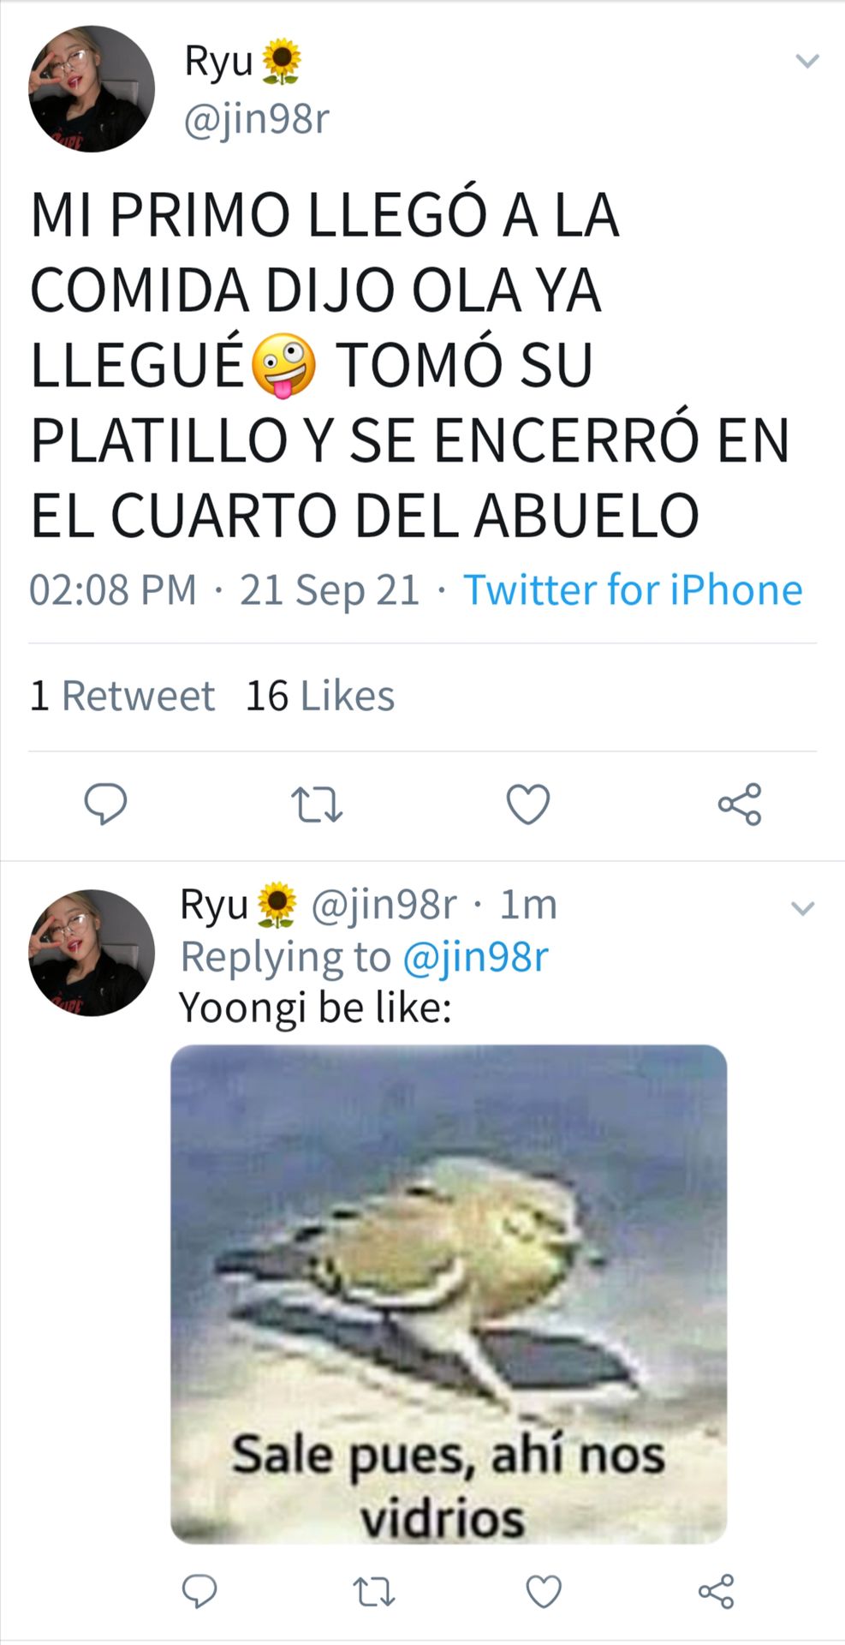Expand the reply tweet's options chevron
This screenshot has width=845, height=1645.
pyautogui.click(x=802, y=908)
